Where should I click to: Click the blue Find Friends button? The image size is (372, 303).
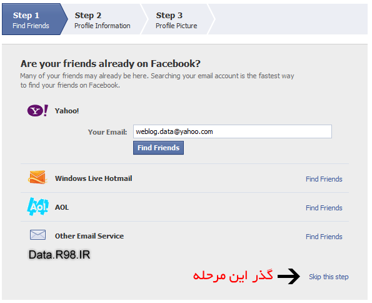(158, 148)
